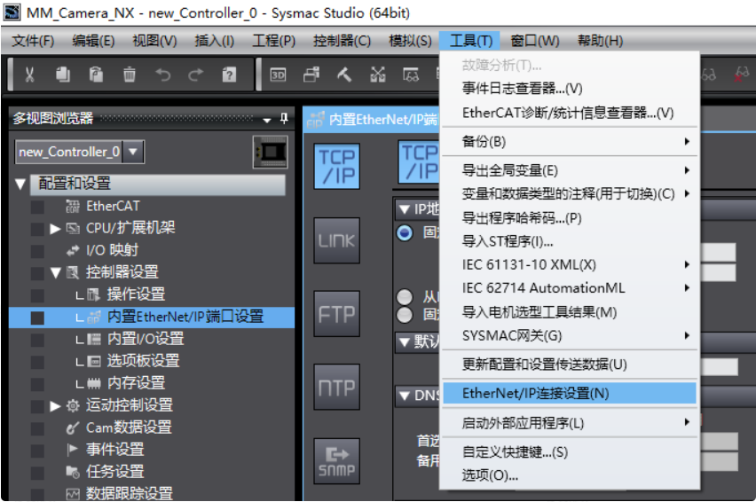Open the 导出全局变量(E) submenu

570,170
